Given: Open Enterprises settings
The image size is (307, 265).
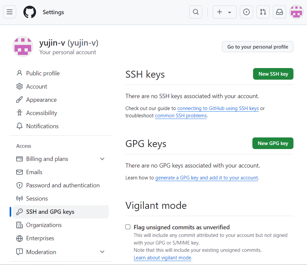Looking at the screenshot, I should coord(61,238).
